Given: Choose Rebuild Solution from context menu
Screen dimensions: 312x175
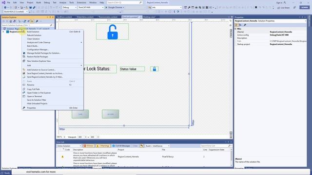Looking at the screenshot, I should tap(53, 35).
